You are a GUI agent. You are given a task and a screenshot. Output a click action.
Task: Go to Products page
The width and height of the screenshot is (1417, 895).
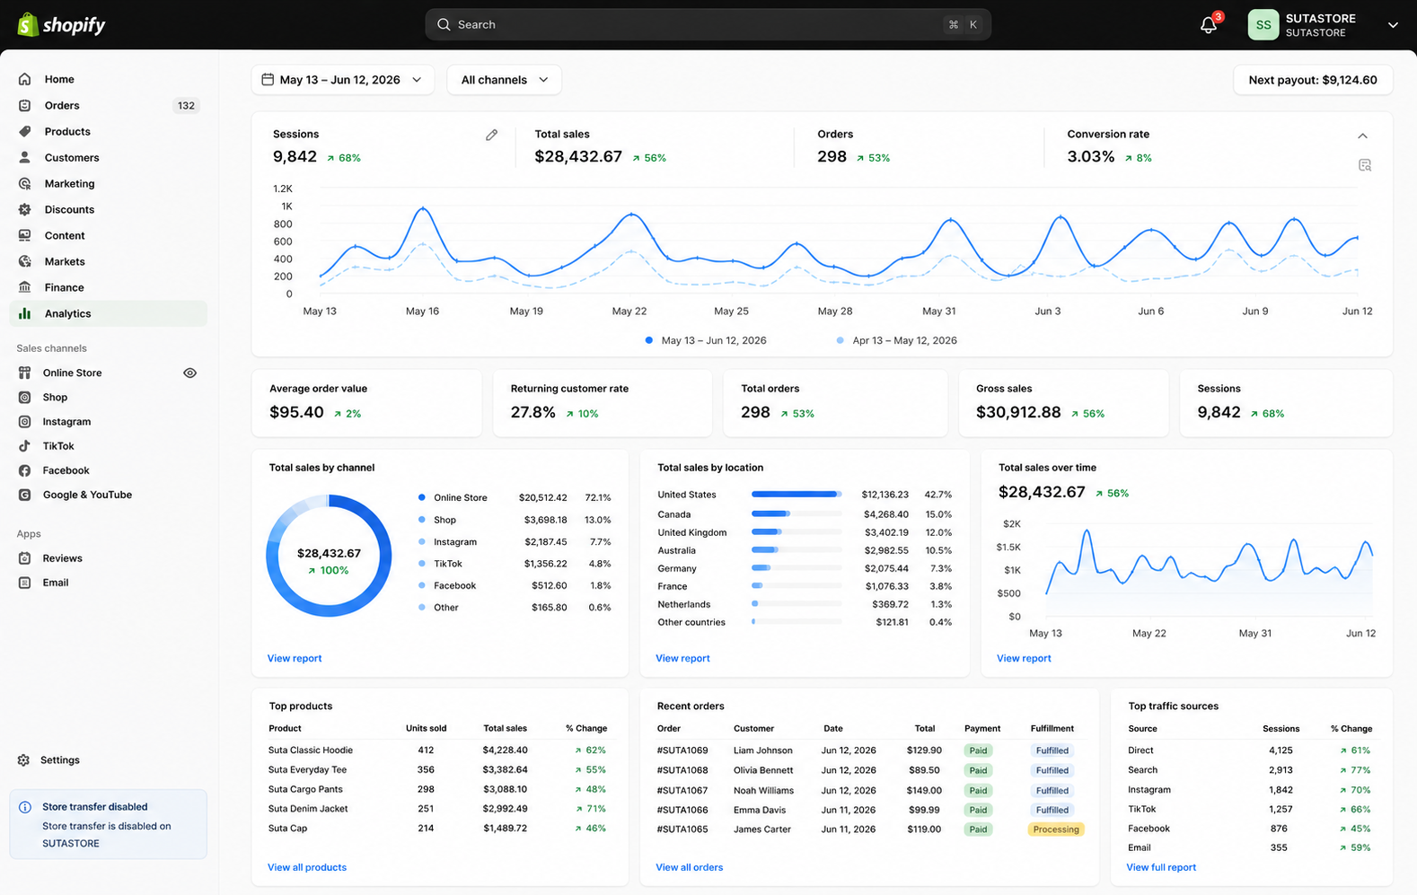coord(108,131)
